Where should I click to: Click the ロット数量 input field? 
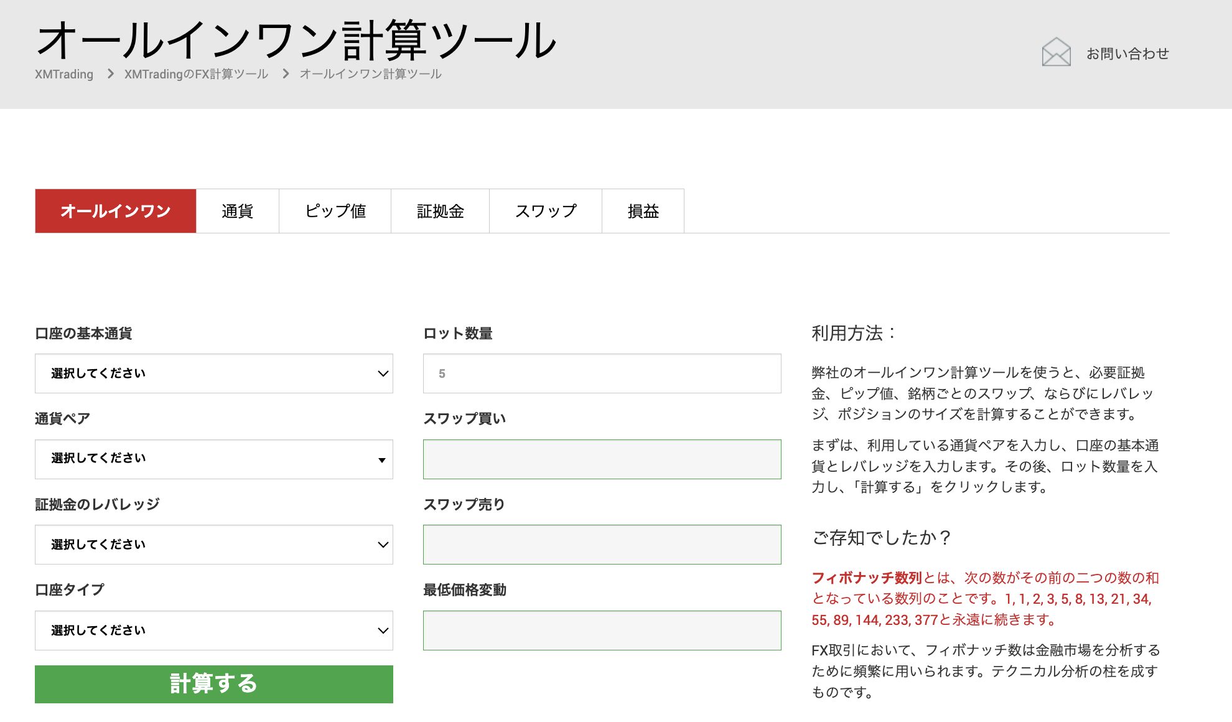[602, 373]
